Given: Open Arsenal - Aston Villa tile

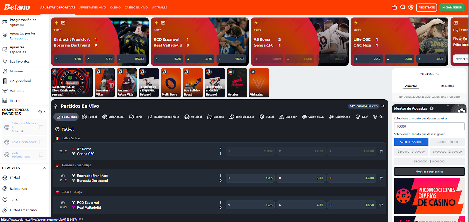Looking at the screenshot, I should [x=127, y=83].
